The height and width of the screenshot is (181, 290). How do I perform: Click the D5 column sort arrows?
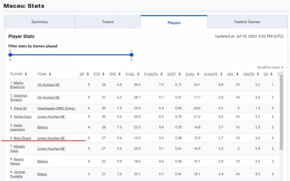pos(271,74)
